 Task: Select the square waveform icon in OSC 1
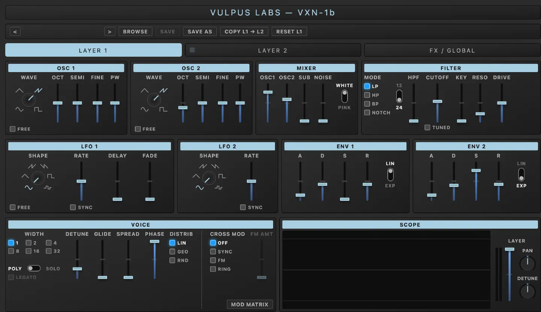[38, 109]
